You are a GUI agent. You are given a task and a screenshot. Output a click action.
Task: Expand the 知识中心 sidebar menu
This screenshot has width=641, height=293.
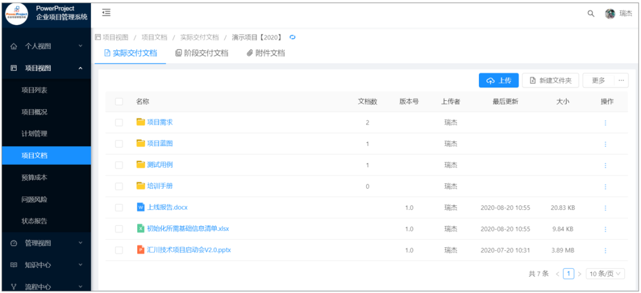(46, 265)
